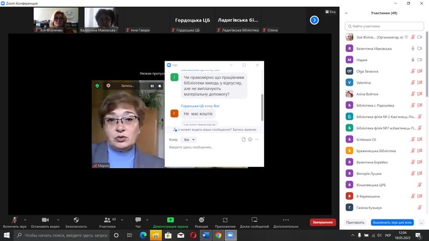
Task: Click the file attachment icon in chat
Action: (243, 139)
